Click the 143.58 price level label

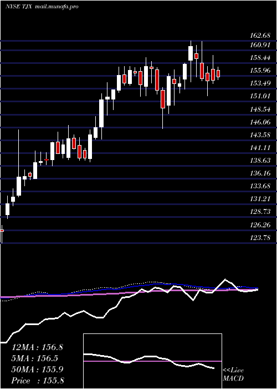click(x=260, y=135)
